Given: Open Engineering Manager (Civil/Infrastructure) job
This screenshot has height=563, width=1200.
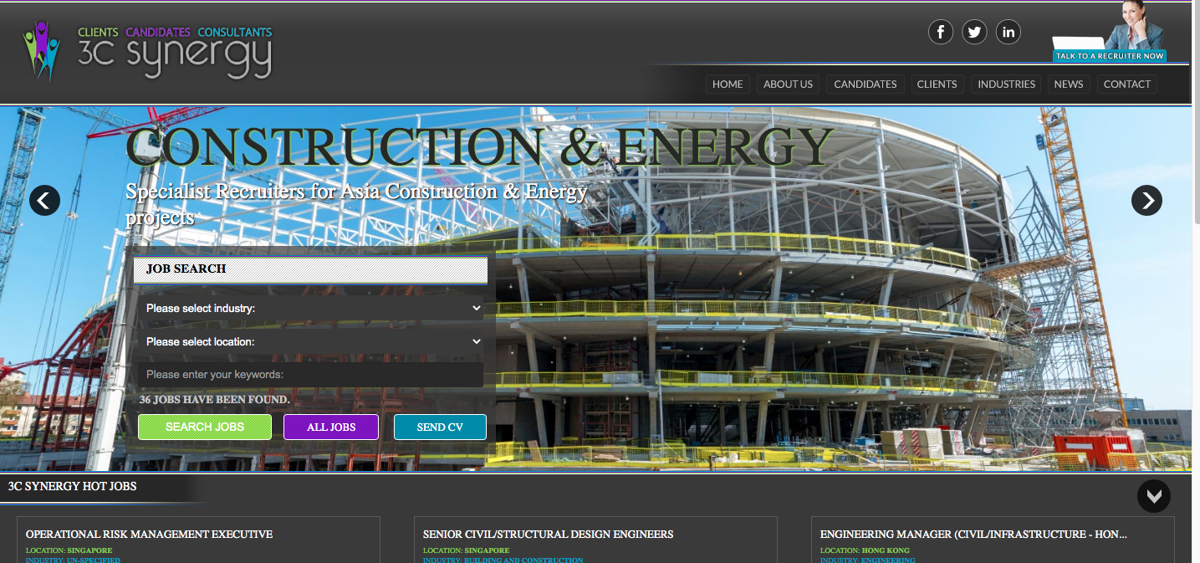Looking at the screenshot, I should [x=973, y=534].
